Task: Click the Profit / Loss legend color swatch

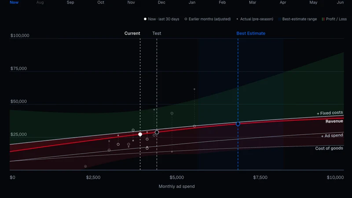Action: pyautogui.click(x=323, y=19)
